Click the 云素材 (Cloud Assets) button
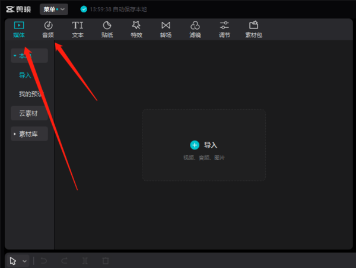This screenshot has width=356, height=268. 29,113
